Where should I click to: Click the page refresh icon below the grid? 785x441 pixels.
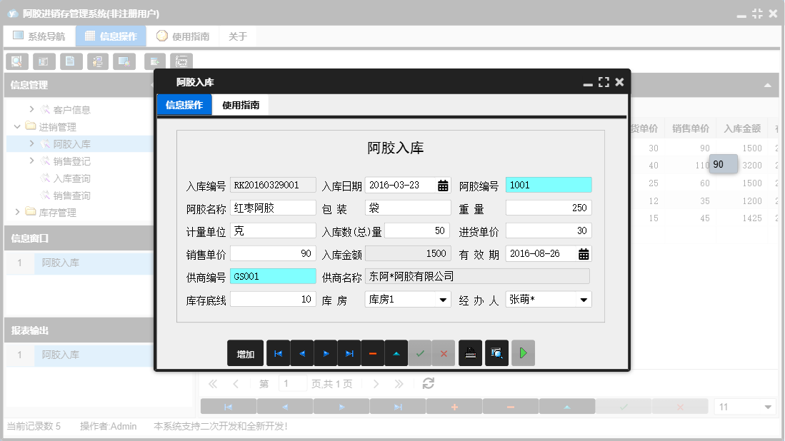tap(427, 383)
